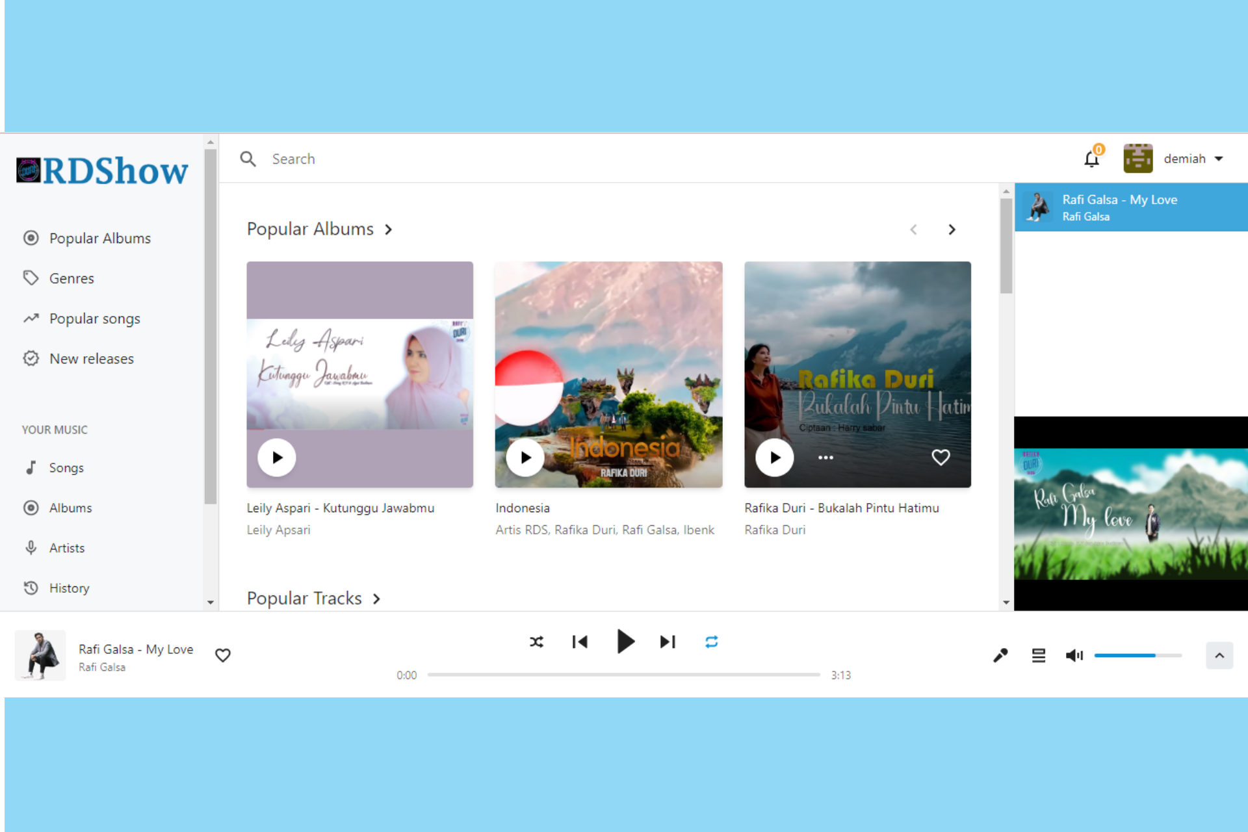
Task: Show next Popular Albums page
Action: click(x=952, y=229)
